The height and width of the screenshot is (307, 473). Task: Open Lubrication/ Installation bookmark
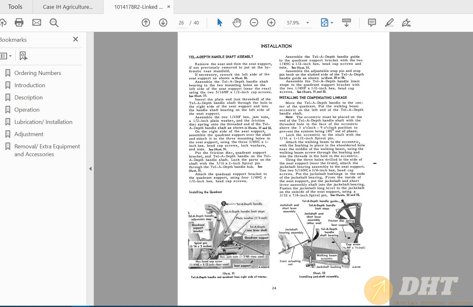[43, 122]
